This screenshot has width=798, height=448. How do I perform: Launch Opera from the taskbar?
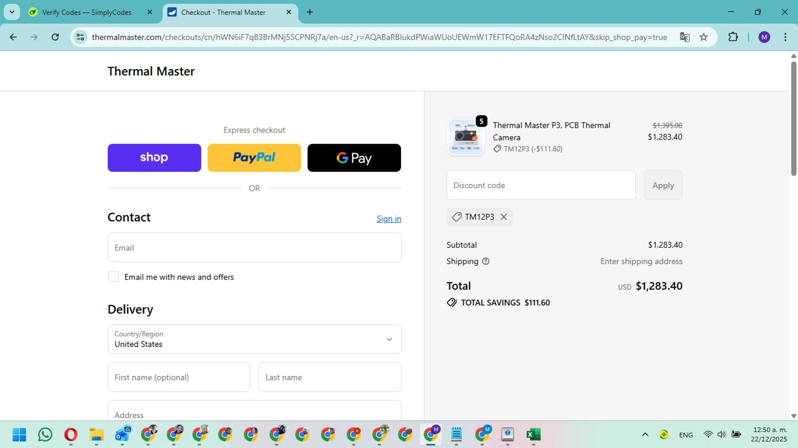pos(71,435)
